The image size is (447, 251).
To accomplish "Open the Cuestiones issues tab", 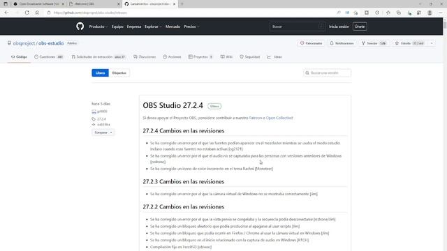I will click(x=49, y=57).
